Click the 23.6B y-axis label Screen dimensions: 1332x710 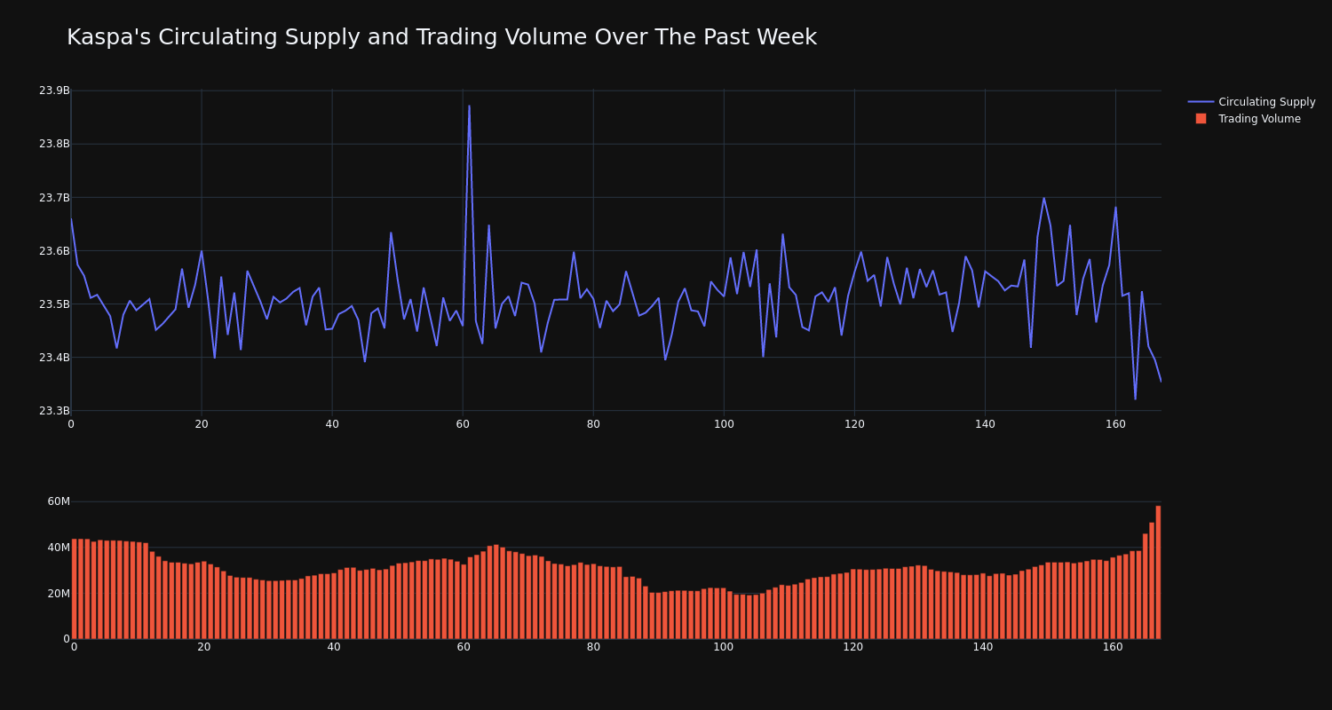(x=54, y=250)
